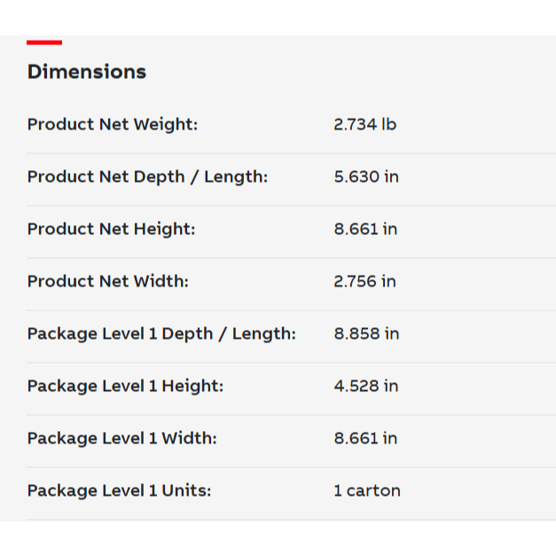Screen dimensions: 556x556
Task: Click the Product Net Height 8.661 in value
Action: click(365, 230)
